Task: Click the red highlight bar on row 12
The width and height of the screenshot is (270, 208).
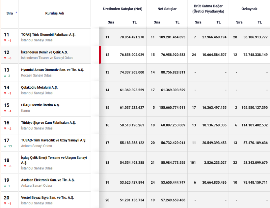Action: tap(100, 55)
